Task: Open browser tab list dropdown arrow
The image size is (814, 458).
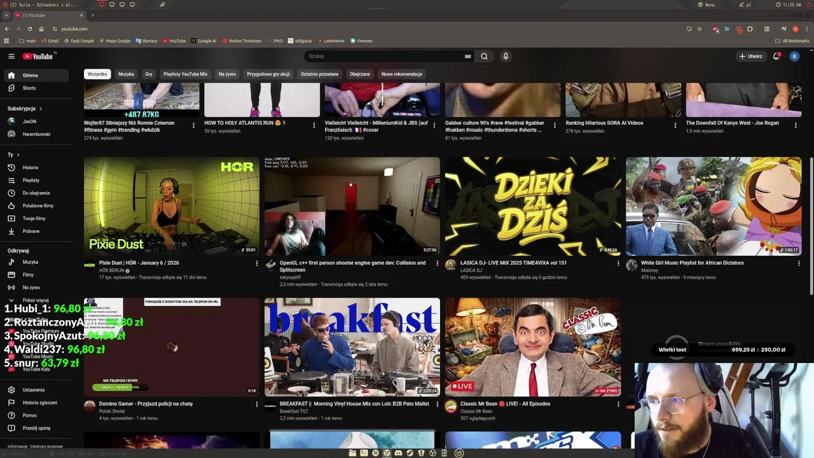Action: (x=6, y=15)
